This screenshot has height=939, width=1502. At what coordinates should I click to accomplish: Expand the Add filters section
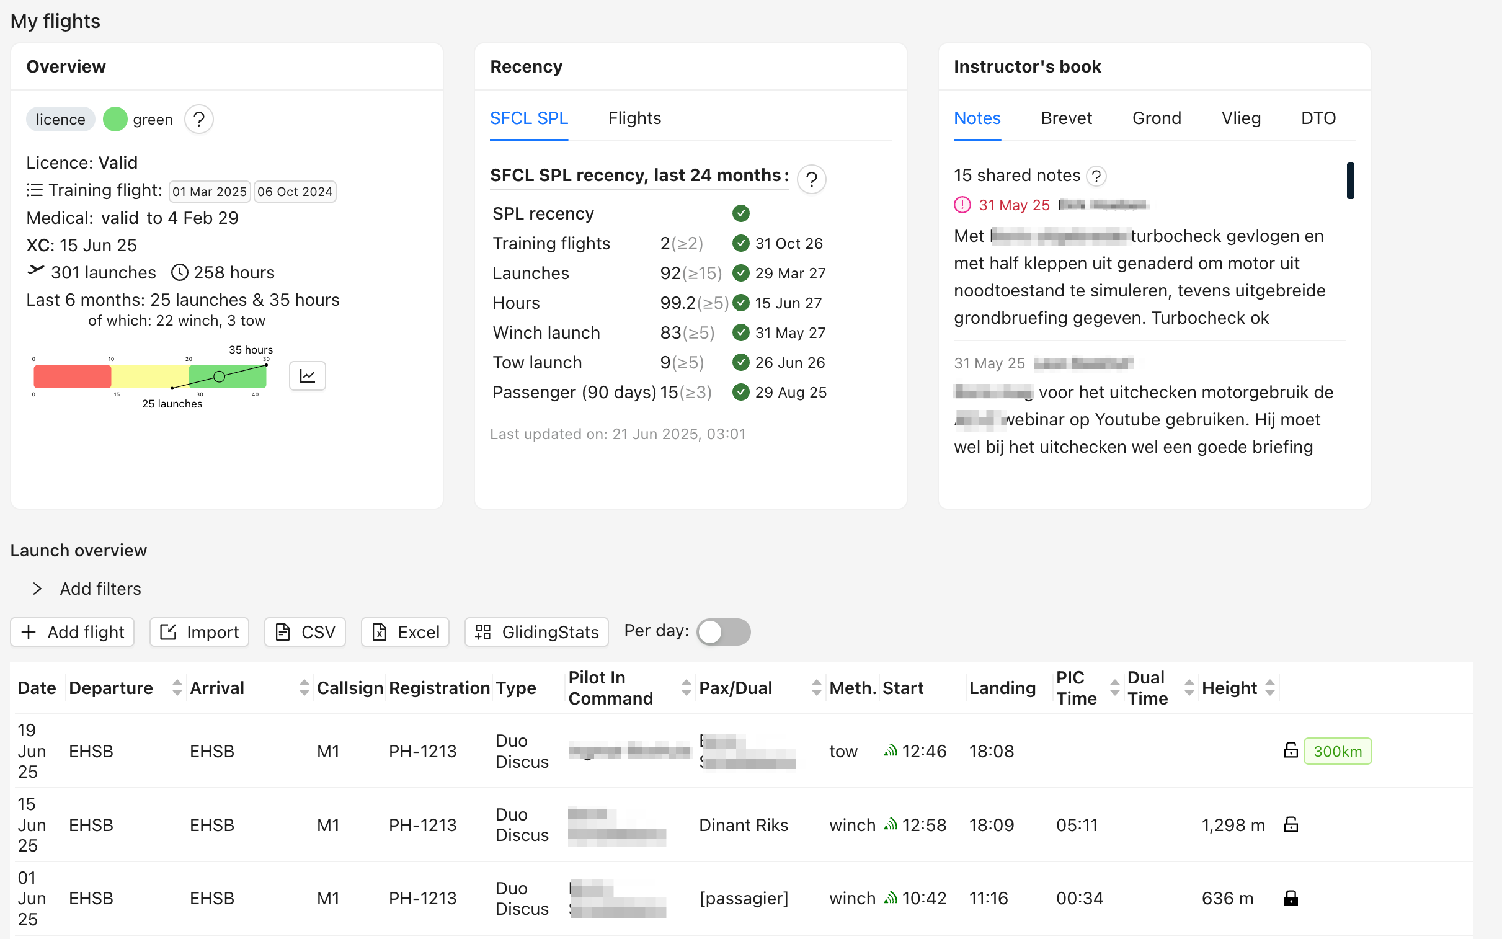point(87,589)
